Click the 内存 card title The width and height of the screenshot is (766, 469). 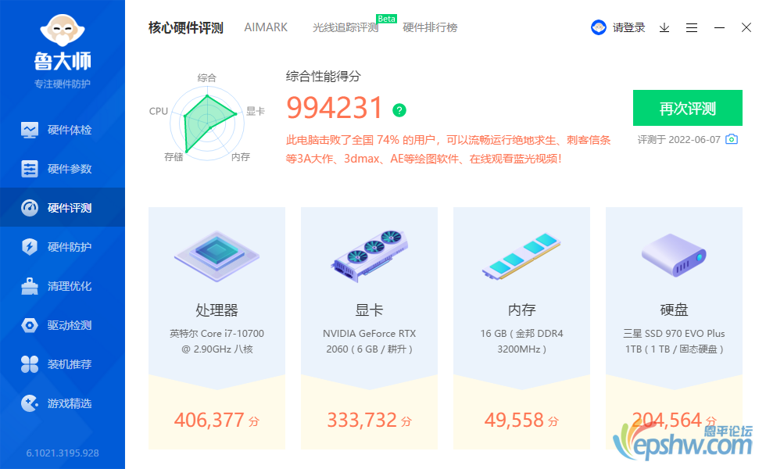522,310
